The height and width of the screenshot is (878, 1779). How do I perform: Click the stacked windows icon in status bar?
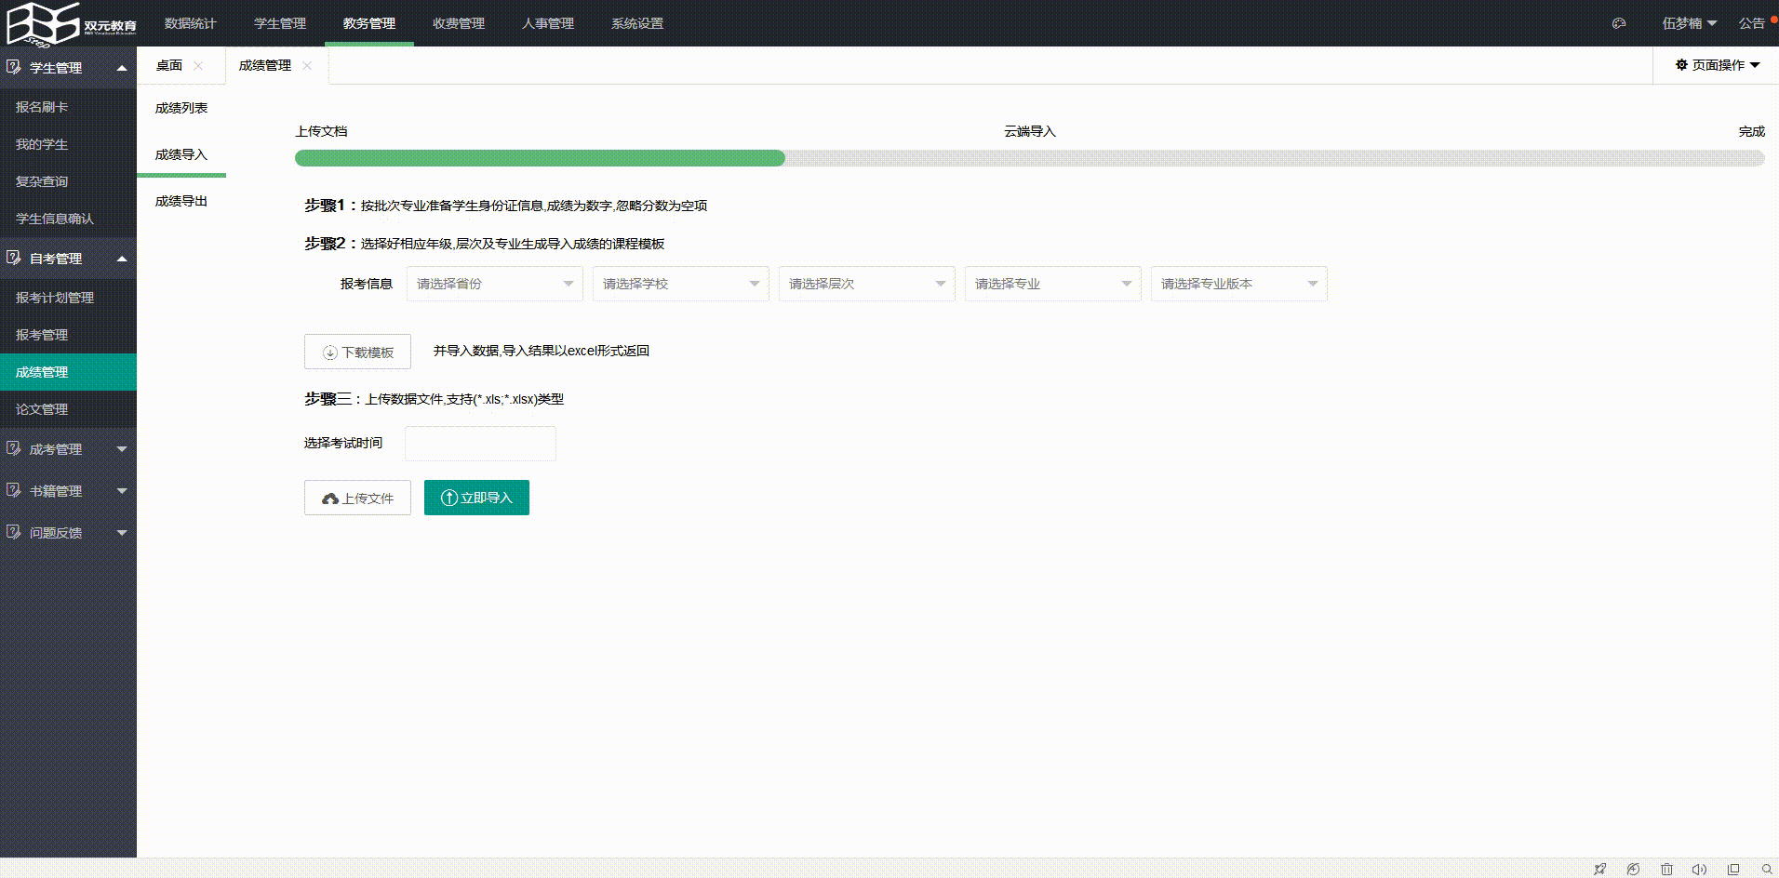point(1733,869)
